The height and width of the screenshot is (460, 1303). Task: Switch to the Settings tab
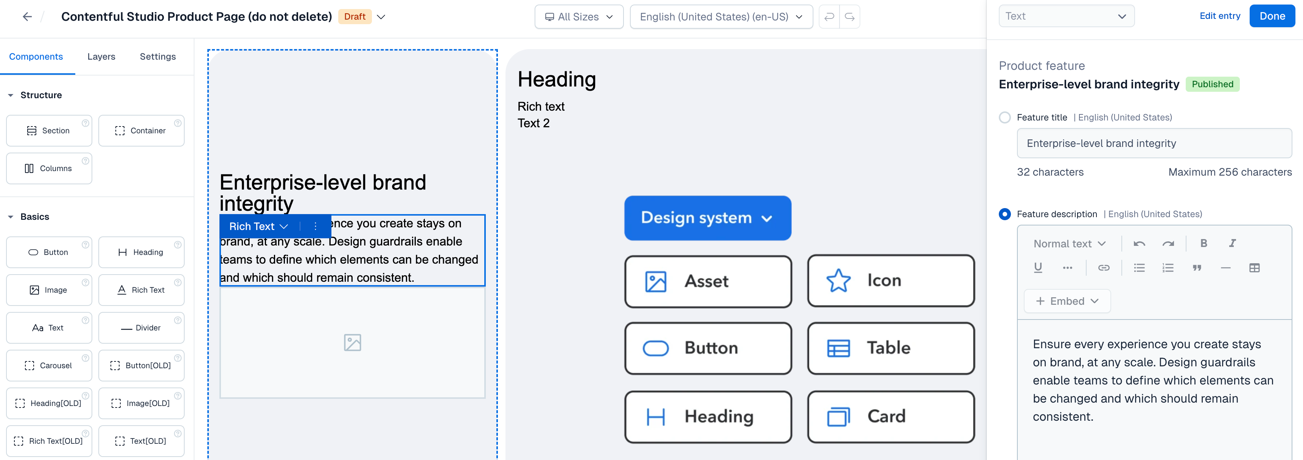pyautogui.click(x=158, y=57)
